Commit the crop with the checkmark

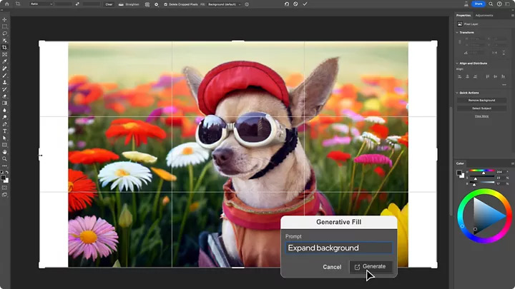(305, 4)
